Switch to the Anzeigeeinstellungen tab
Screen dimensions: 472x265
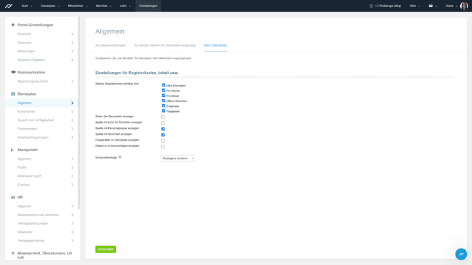tap(110, 45)
